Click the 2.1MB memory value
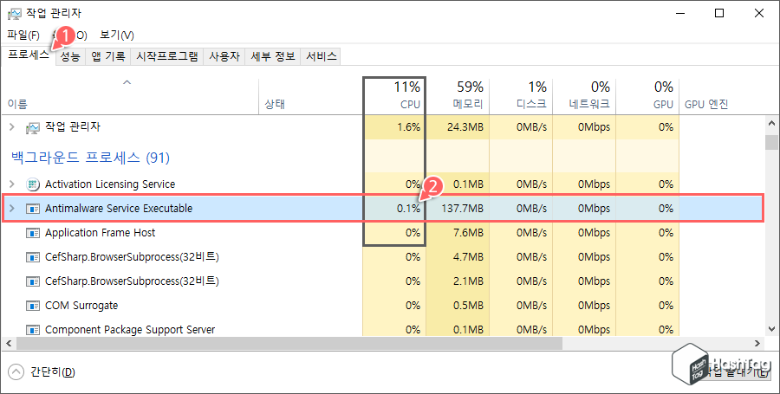Image resolution: width=780 pixels, height=394 pixels. click(468, 281)
